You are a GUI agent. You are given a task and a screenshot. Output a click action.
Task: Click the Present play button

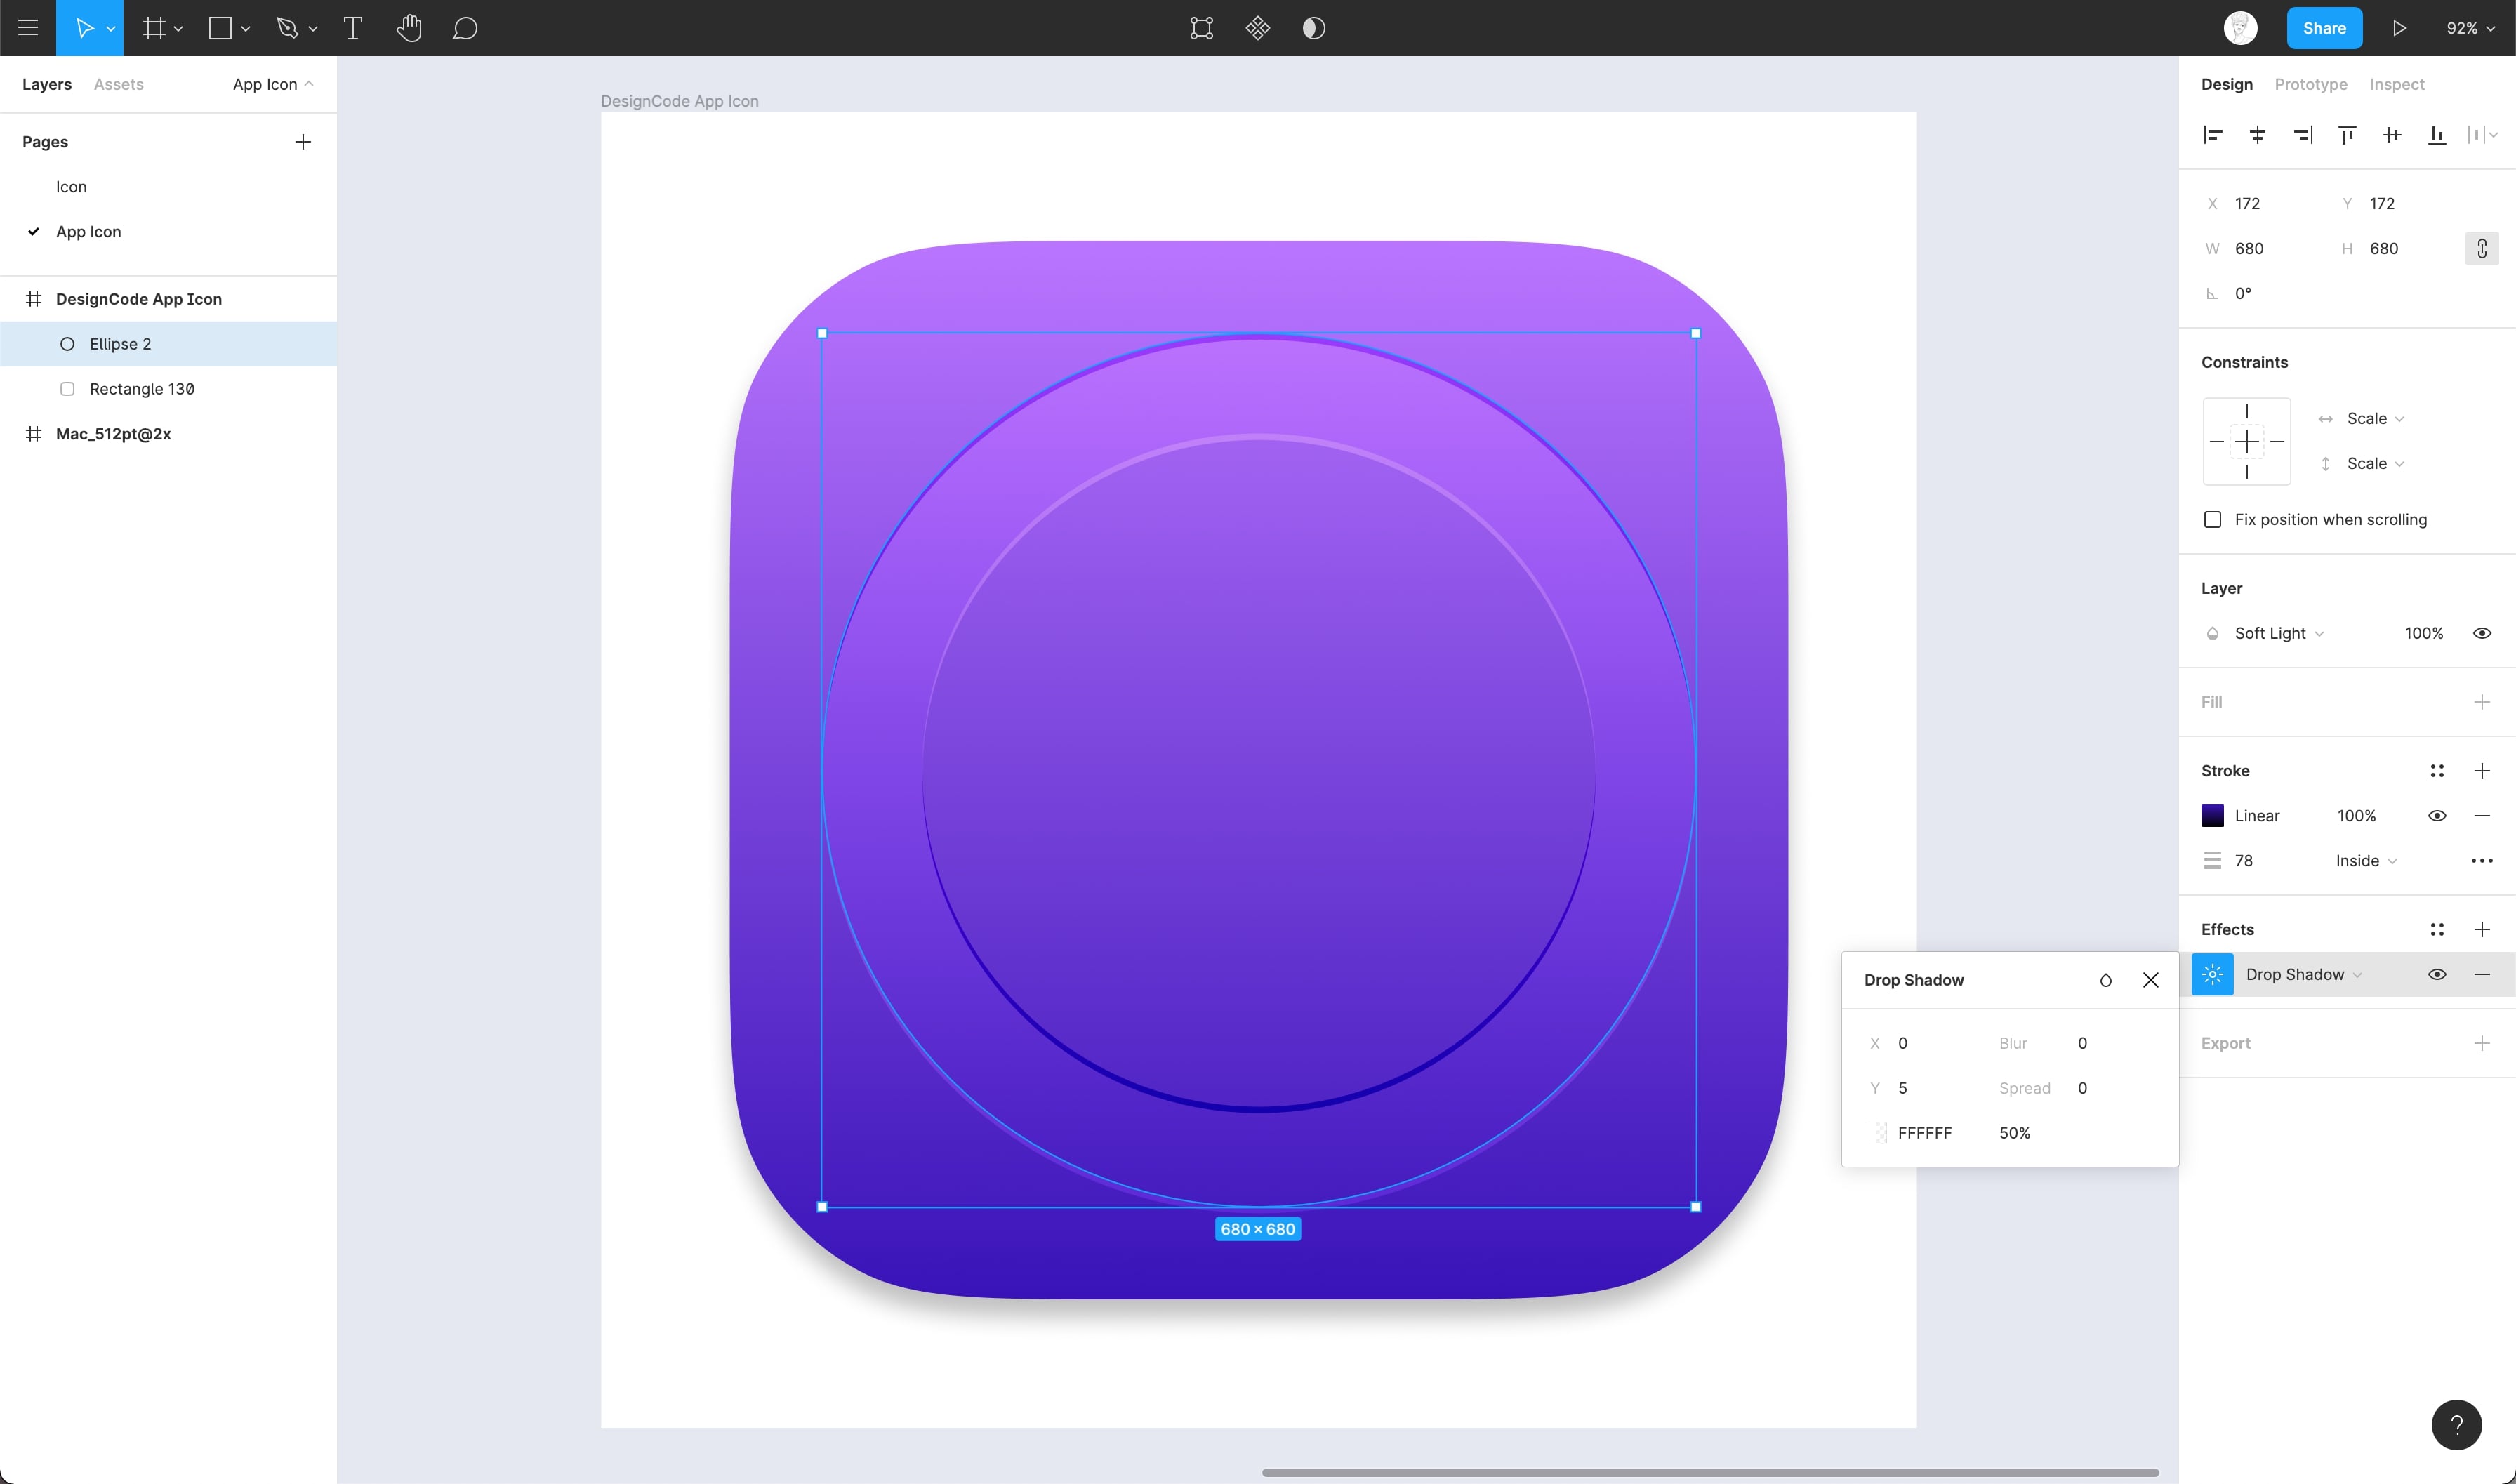pyautogui.click(x=2398, y=28)
